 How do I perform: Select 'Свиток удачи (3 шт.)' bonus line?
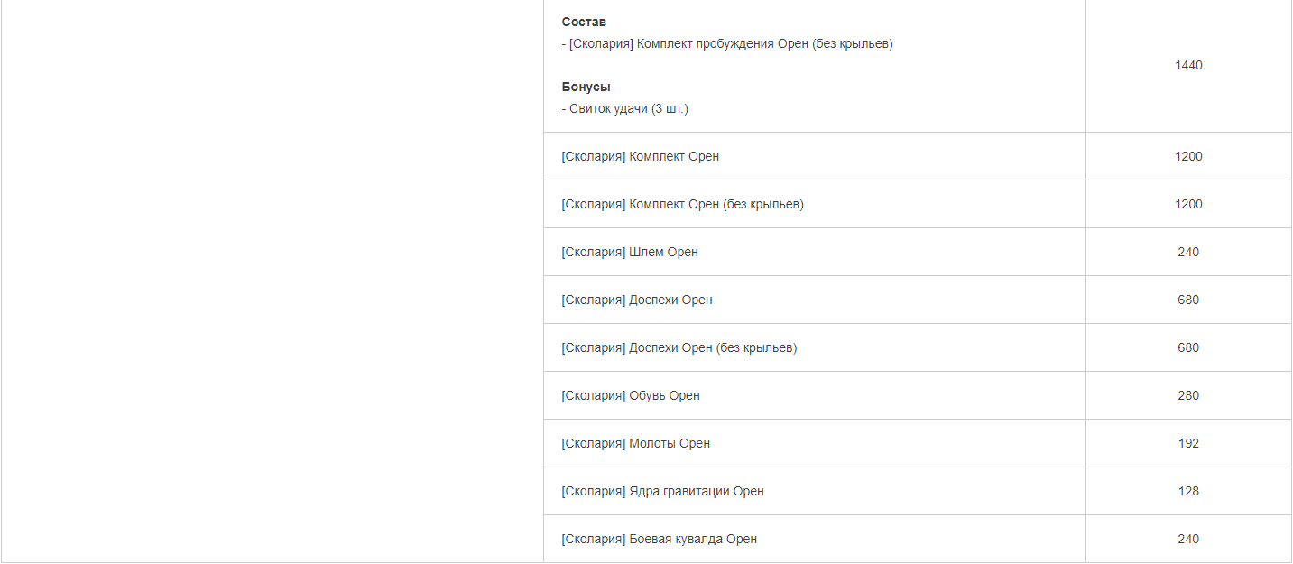(x=624, y=108)
